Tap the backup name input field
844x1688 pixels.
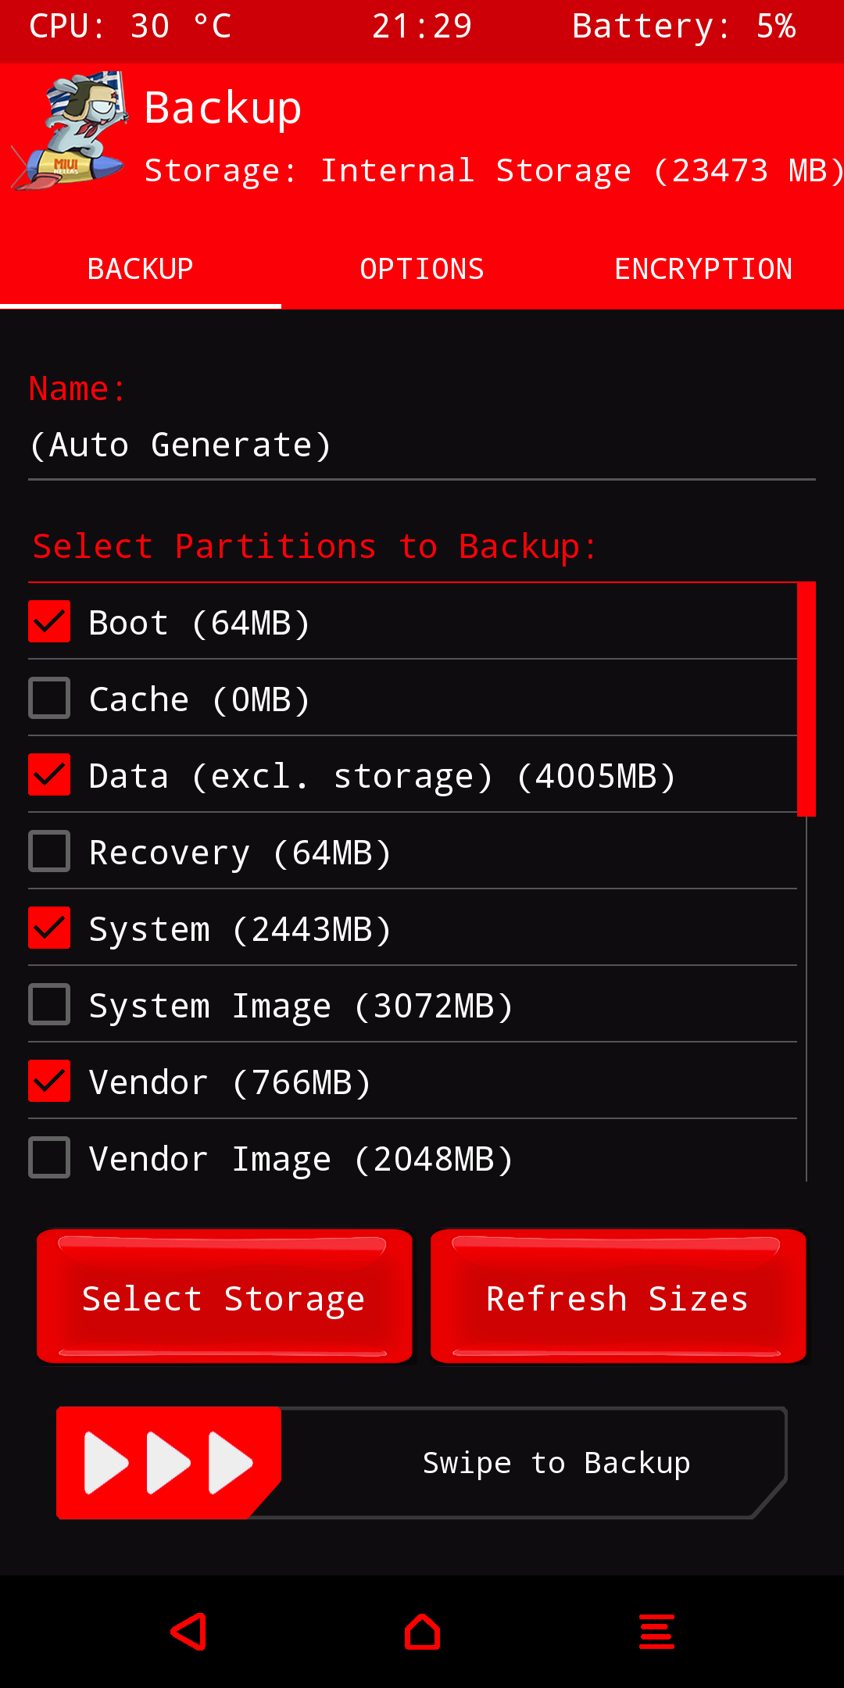click(422, 445)
